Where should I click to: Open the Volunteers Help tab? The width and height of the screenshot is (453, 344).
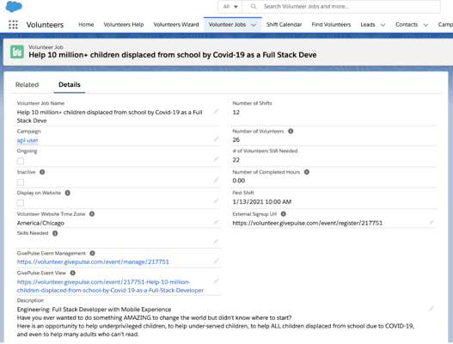click(124, 25)
